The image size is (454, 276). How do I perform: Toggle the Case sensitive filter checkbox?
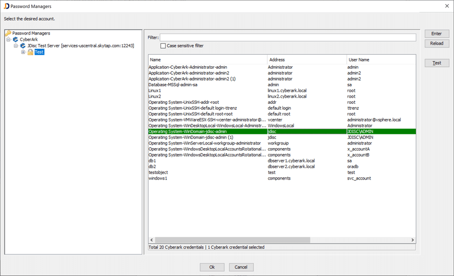coord(163,46)
